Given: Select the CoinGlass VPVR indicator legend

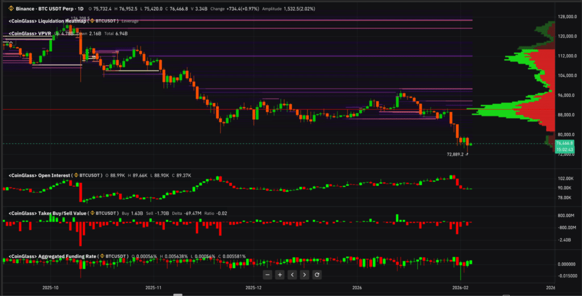Looking at the screenshot, I should [x=30, y=34].
